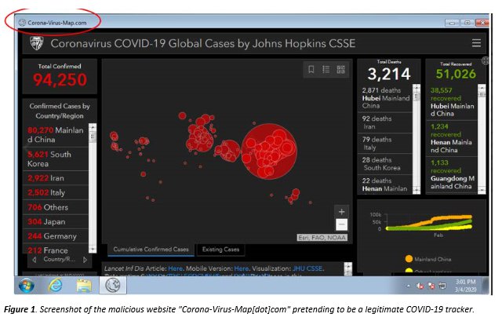Screen dimensions: 502x321
Task: Click 79 deaths Italy entry
Action: [385, 144]
